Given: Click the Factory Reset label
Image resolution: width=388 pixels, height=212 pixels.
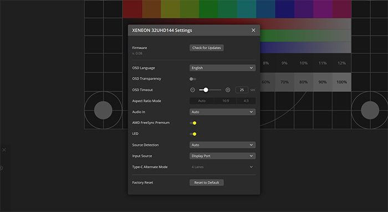Looking at the screenshot, I should point(142,183).
